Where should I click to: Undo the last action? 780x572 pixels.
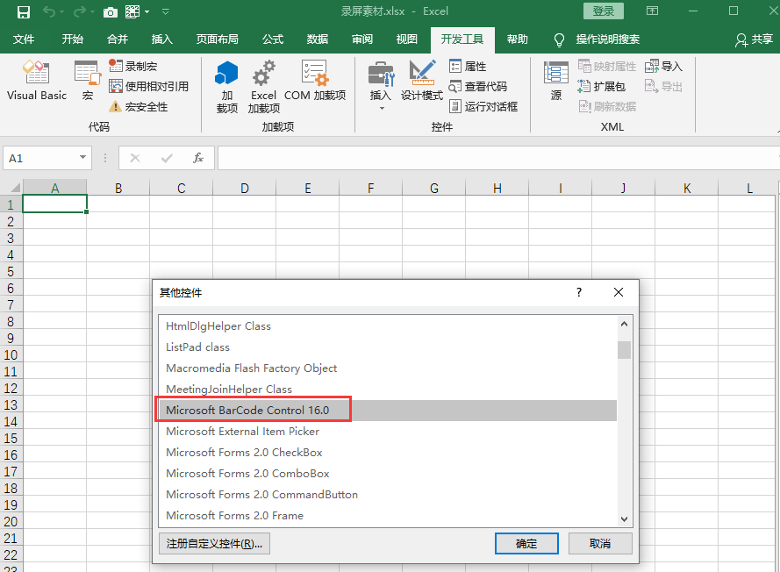click(49, 11)
